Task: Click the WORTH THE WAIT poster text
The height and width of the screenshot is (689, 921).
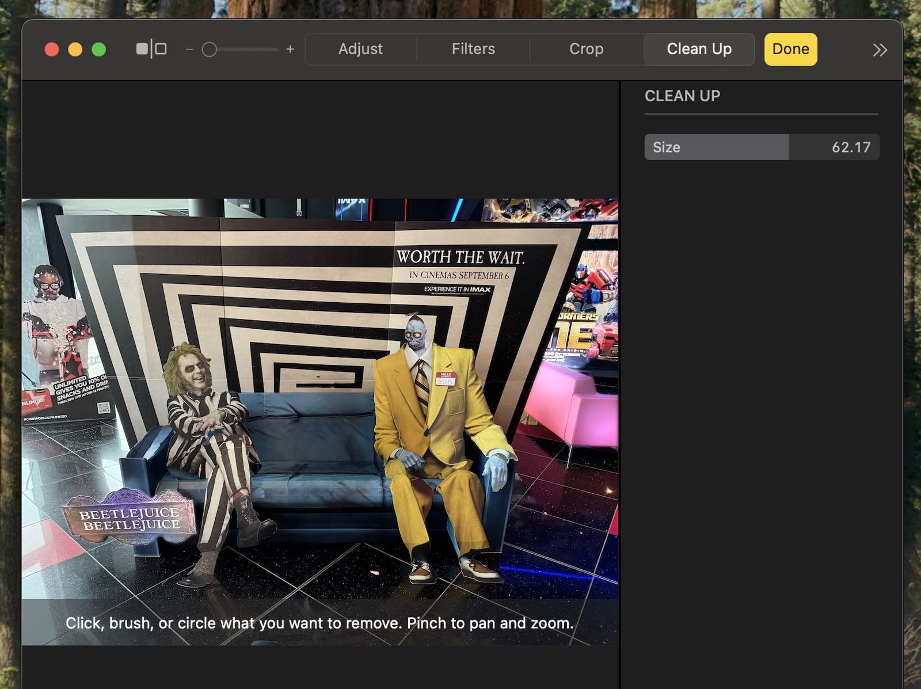Action: click(461, 257)
